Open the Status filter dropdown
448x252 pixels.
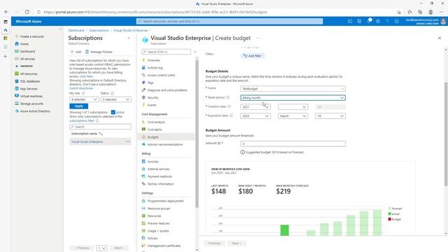(115, 99)
